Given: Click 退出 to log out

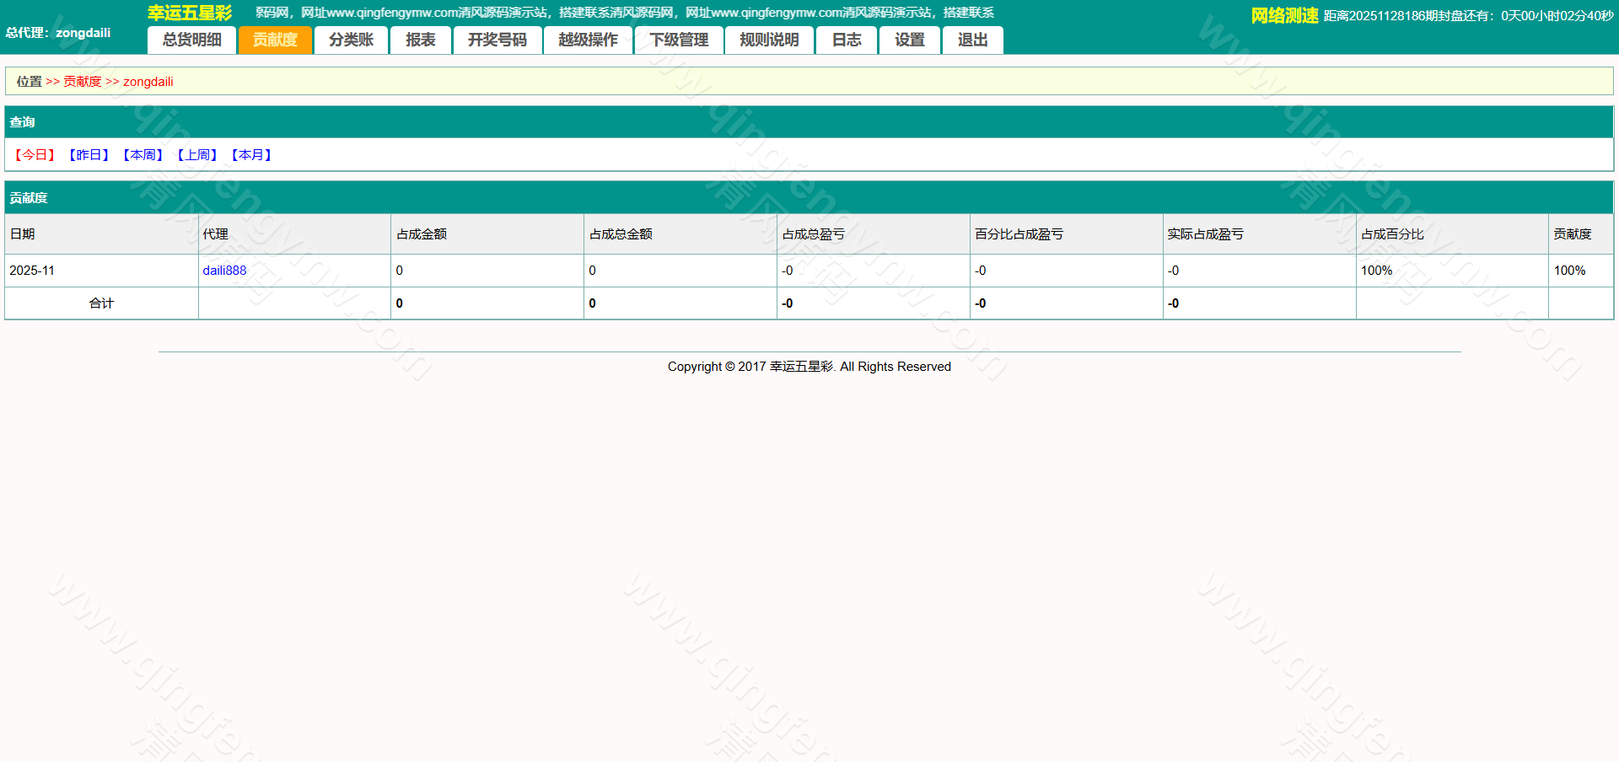Looking at the screenshot, I should 971,40.
